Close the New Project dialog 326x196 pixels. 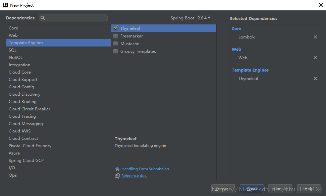pos(321,5)
